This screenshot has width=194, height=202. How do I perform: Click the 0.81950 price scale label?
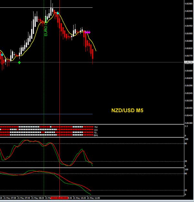(x=189, y=26)
